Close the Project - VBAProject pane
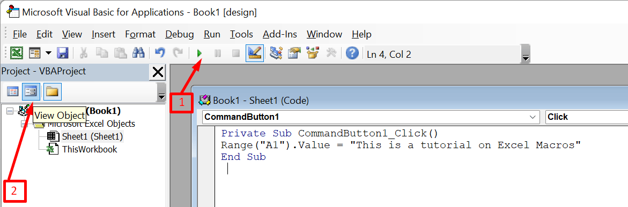This screenshot has width=628, height=207. (x=158, y=72)
